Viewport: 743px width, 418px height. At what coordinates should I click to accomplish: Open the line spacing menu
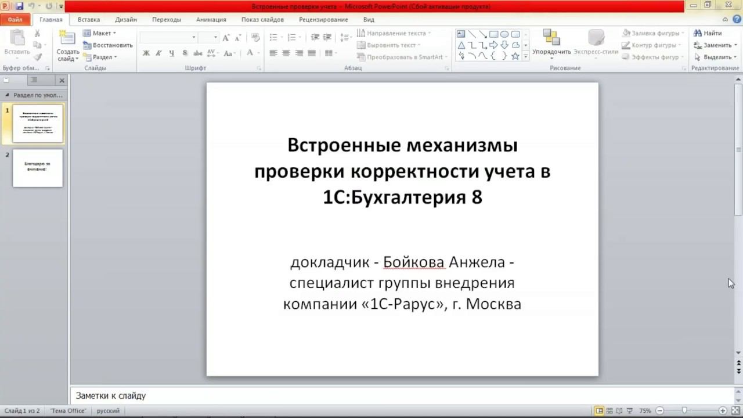346,37
